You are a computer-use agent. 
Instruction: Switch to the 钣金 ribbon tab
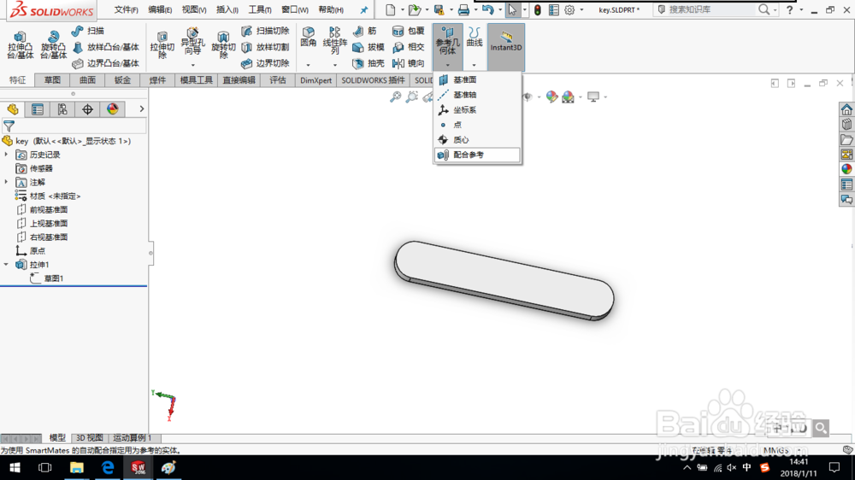(x=122, y=80)
